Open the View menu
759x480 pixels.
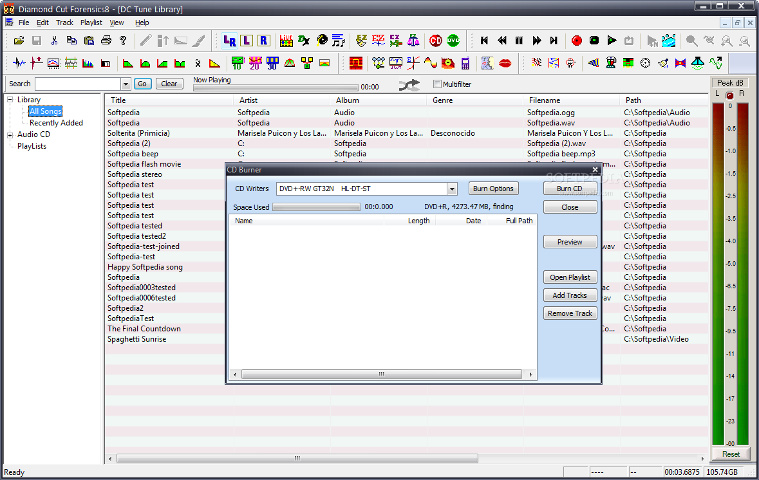click(117, 23)
